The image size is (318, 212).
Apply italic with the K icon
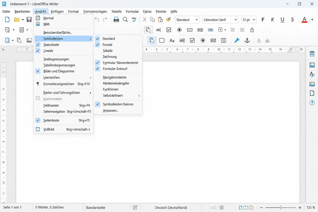pyautogui.click(x=273, y=20)
